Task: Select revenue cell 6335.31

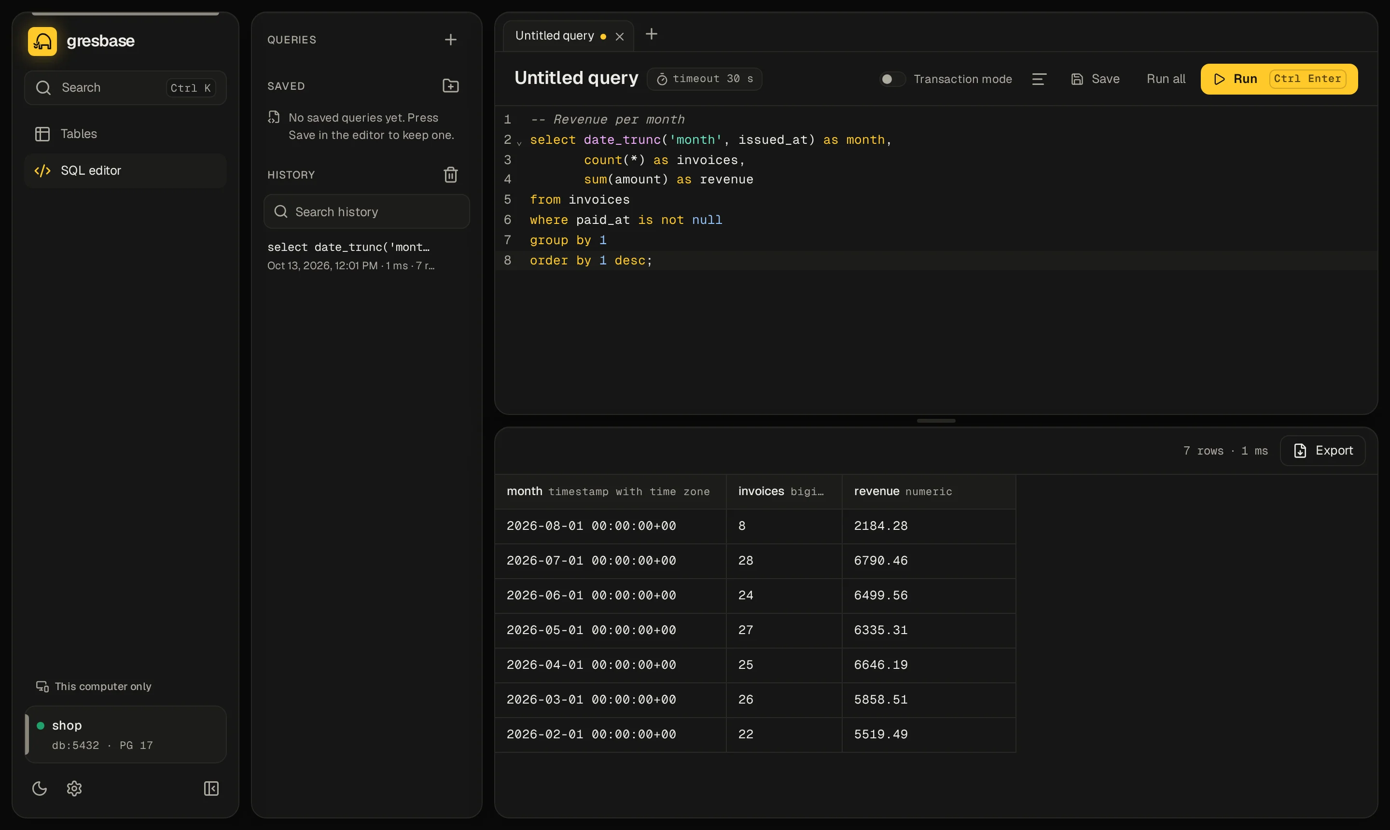Action: click(929, 630)
